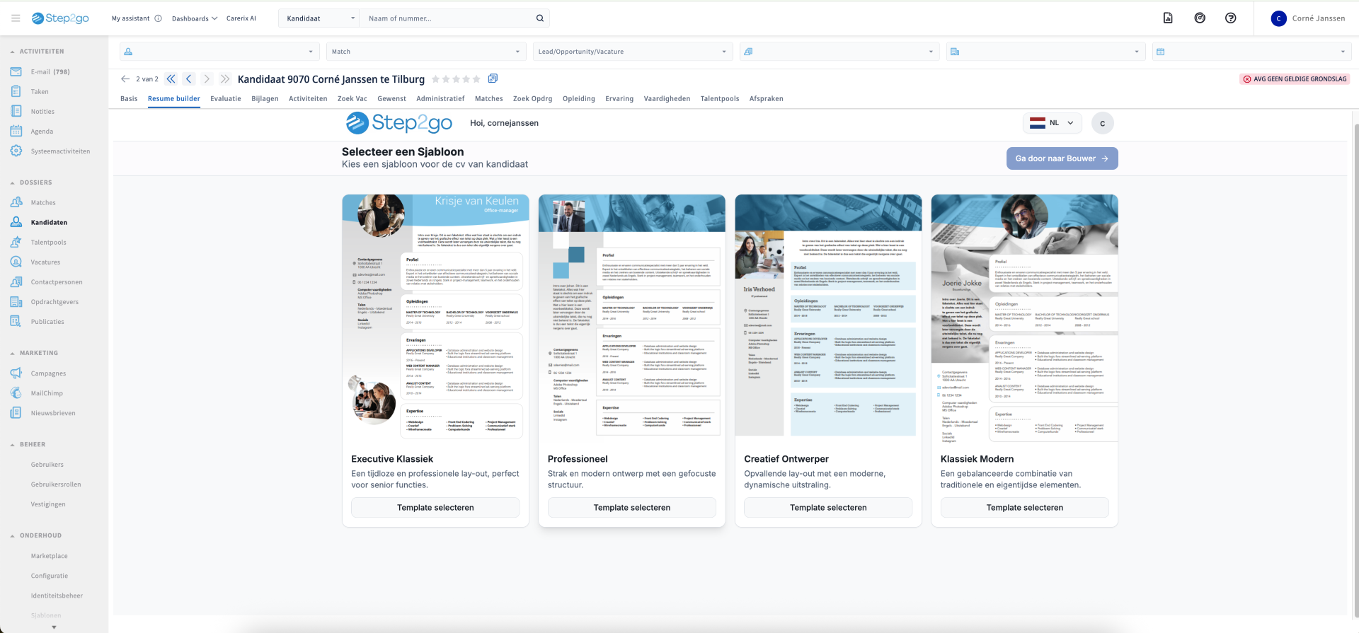The height and width of the screenshot is (633, 1359).
Task: Open the help question mark icon
Action: click(1230, 18)
